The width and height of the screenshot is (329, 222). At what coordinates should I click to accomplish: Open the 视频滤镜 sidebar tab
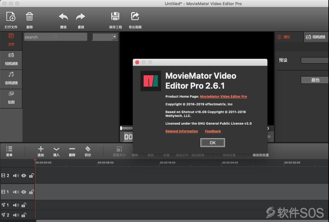point(11,59)
